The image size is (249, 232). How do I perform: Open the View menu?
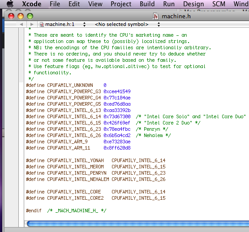pyautogui.click(x=95, y=4)
